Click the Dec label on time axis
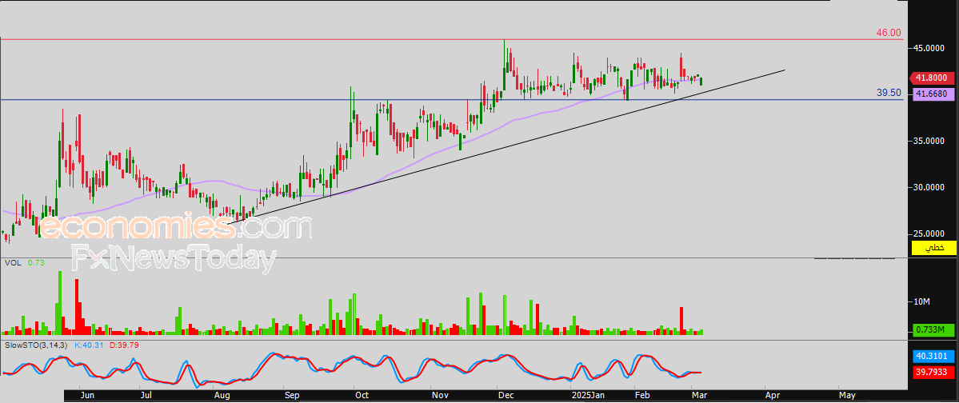This screenshot has width=959, height=403. pyautogui.click(x=505, y=396)
